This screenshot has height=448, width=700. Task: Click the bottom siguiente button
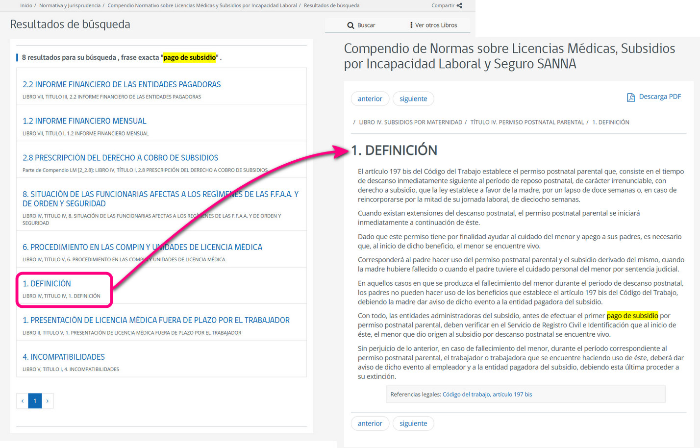pyautogui.click(x=413, y=423)
